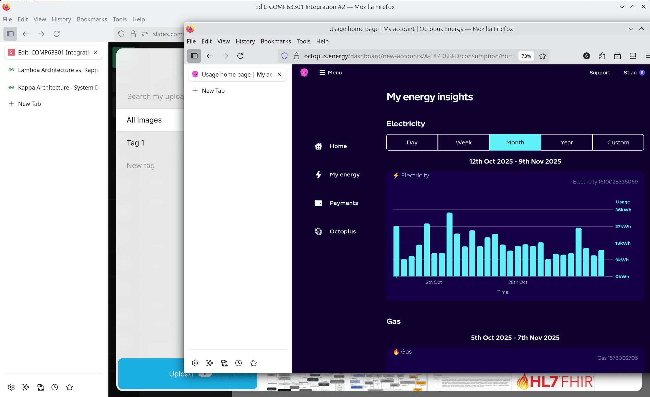
Task: Open the Extensions puzzle icon in the toolbar
Action: [602, 56]
